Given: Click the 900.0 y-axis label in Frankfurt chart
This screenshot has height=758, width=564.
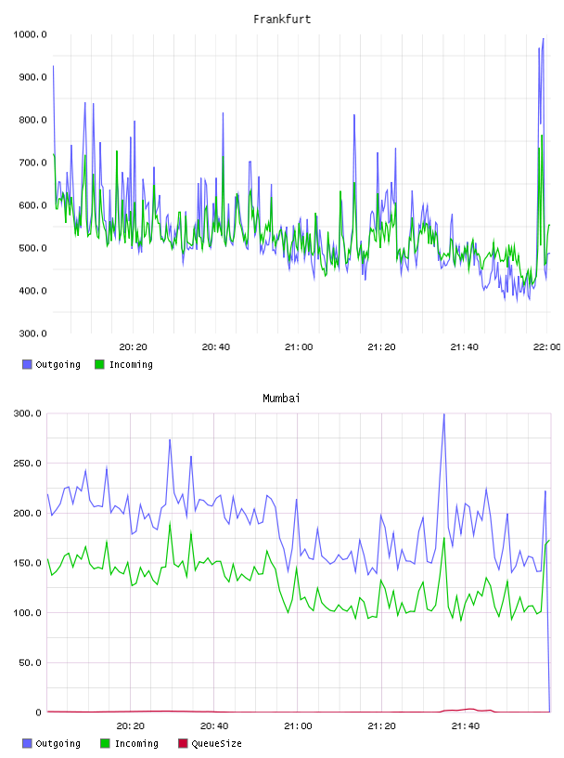Looking at the screenshot, I should tap(32, 77).
